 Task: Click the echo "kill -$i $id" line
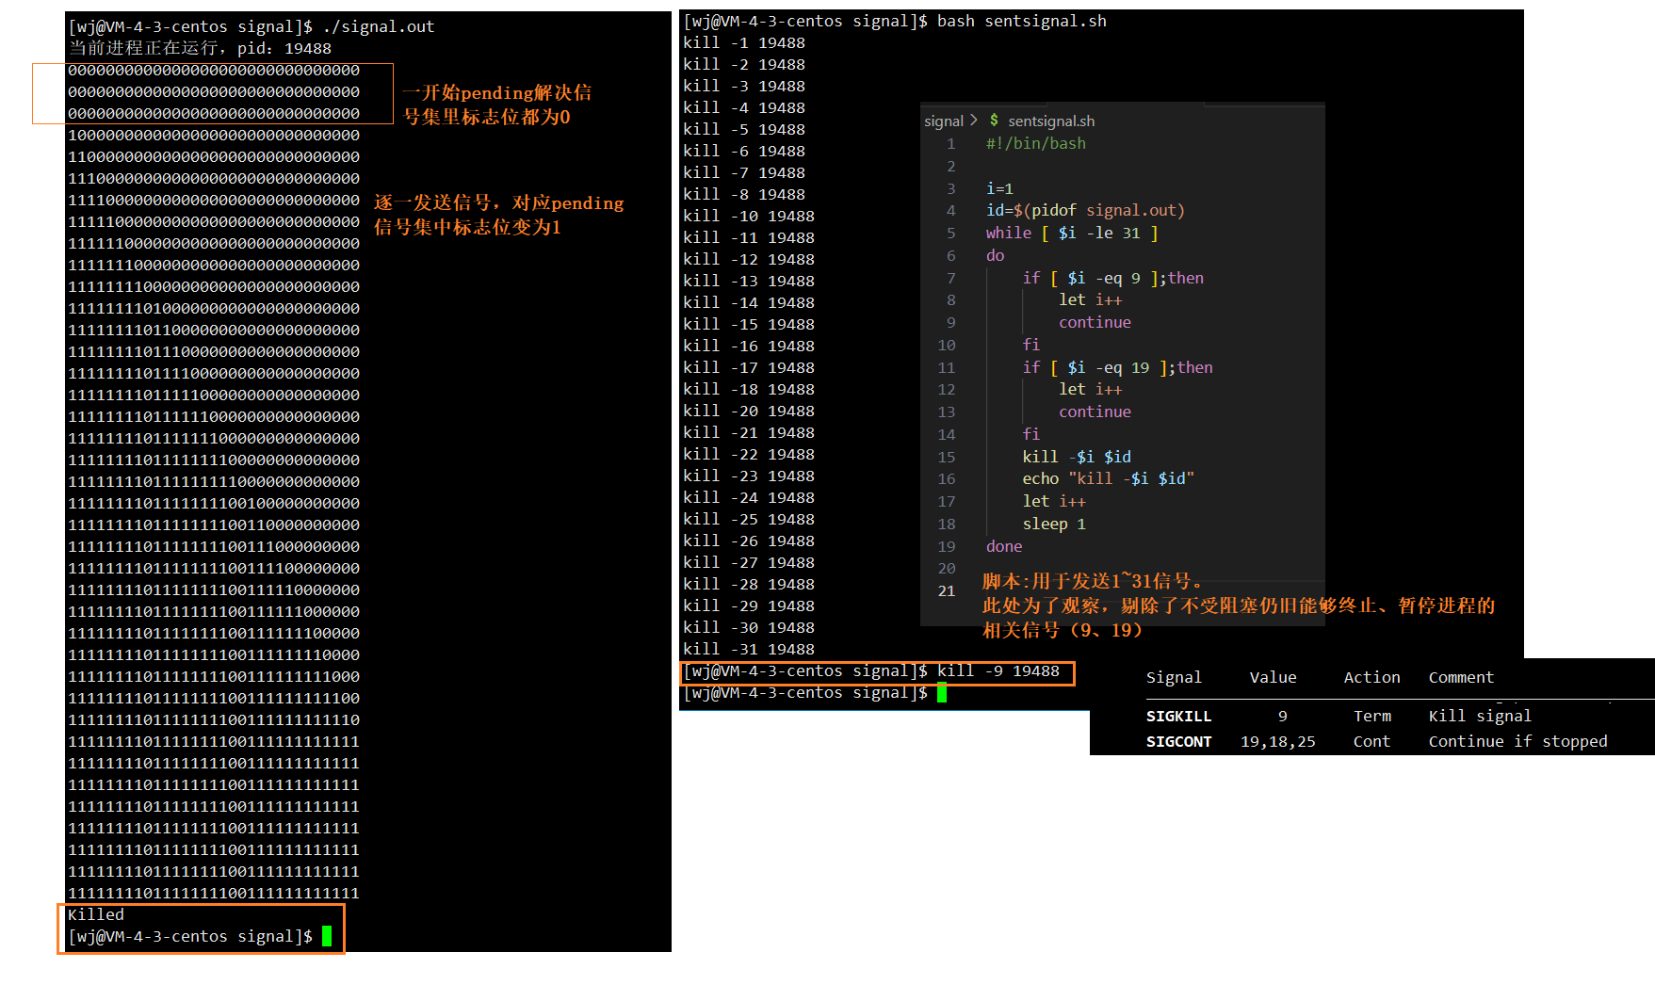[x=1109, y=478]
